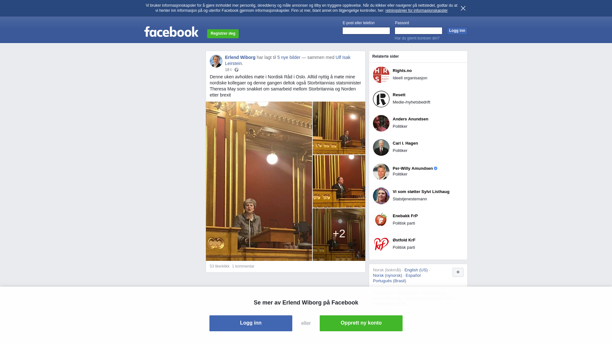Click the Facebook logo
Image resolution: width=612 pixels, height=344 pixels.
click(x=171, y=32)
